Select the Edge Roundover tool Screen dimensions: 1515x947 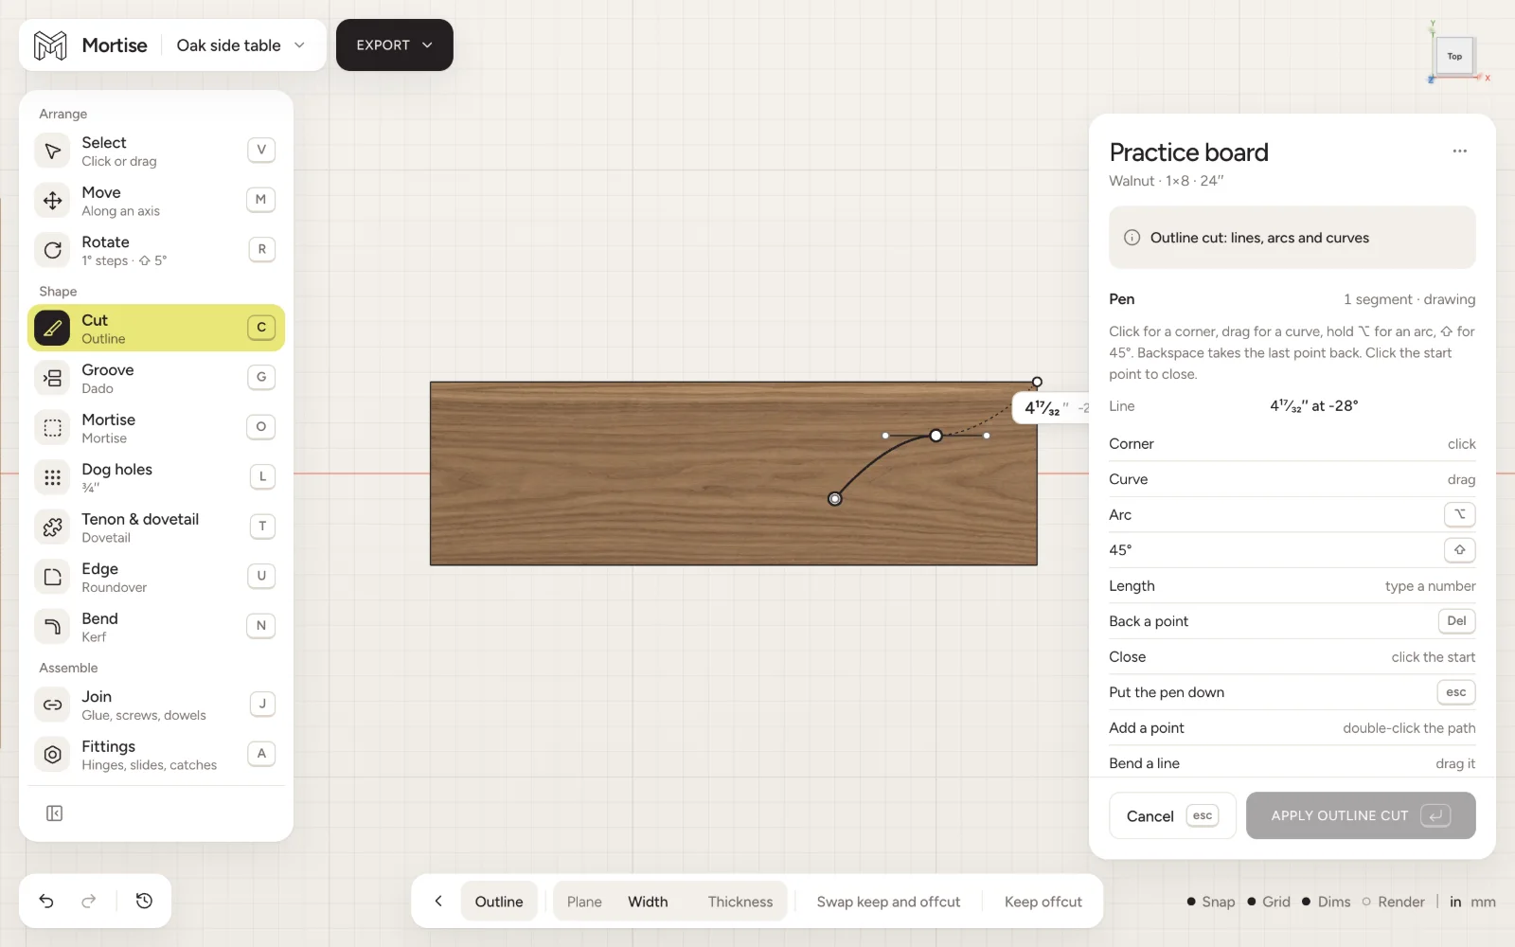(156, 577)
